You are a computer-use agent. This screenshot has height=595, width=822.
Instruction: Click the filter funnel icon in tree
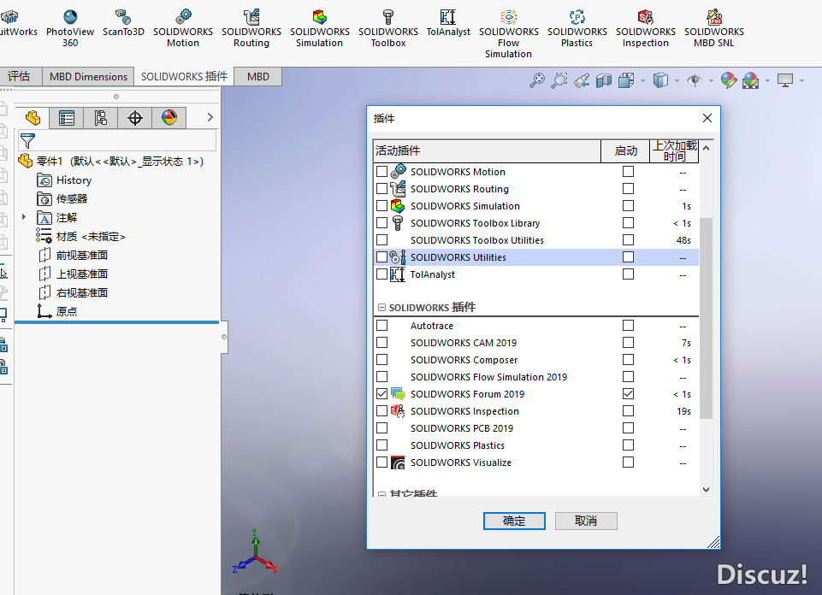[x=27, y=141]
